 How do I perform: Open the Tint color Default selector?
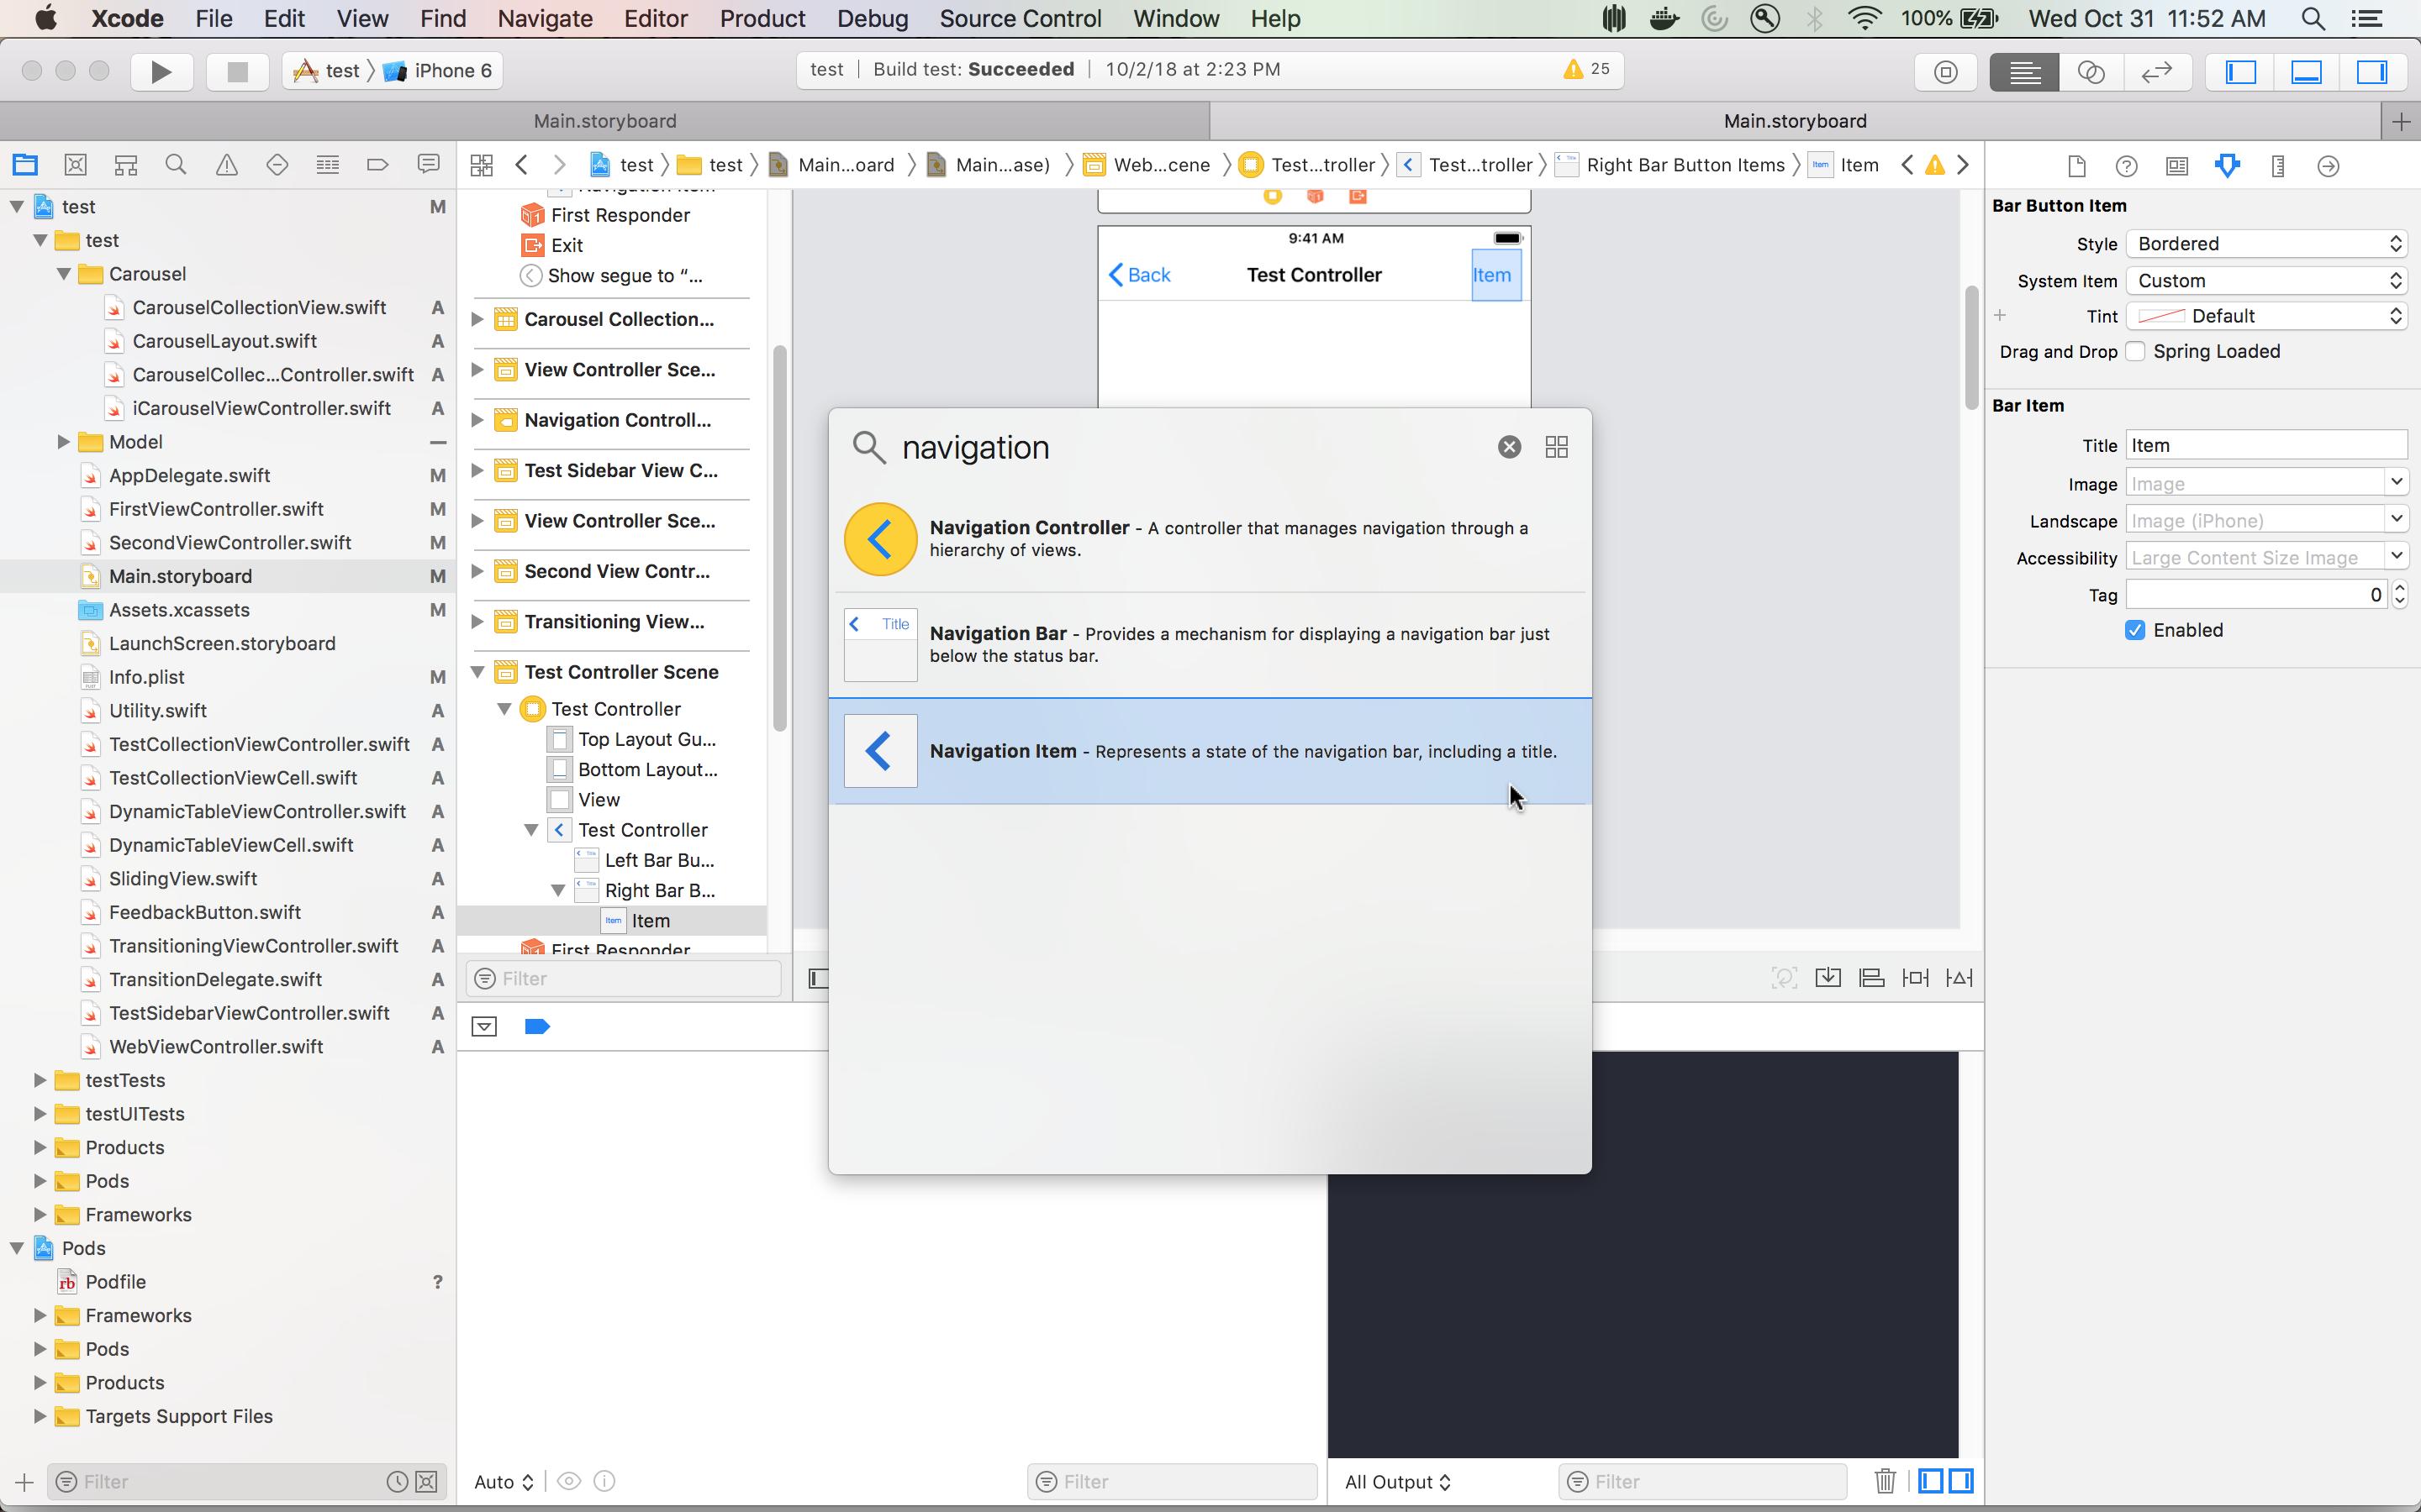click(2266, 316)
